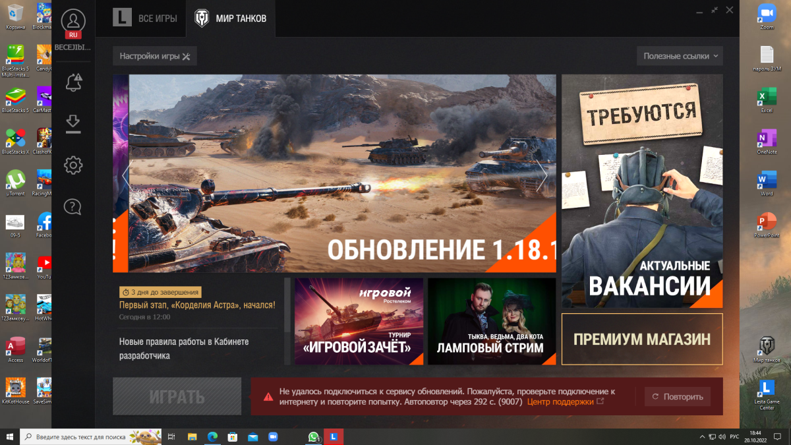Open Мир танков desktop shortcut

click(x=767, y=349)
